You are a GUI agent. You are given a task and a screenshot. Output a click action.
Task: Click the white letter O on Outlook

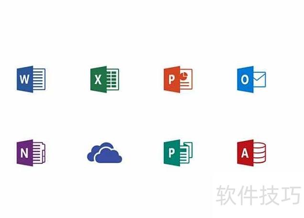(x=245, y=79)
